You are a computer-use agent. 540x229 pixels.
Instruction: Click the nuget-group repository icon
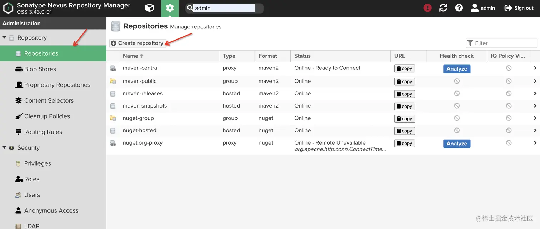(113, 118)
